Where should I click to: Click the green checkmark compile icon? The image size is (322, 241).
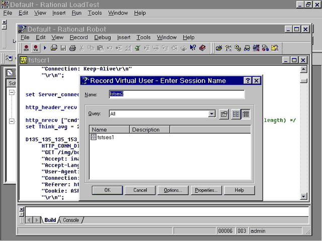click(x=137, y=48)
